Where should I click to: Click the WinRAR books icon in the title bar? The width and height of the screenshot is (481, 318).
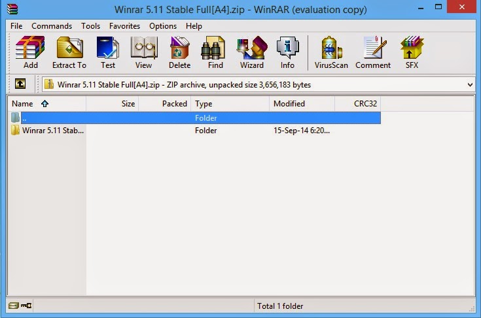pos(12,9)
